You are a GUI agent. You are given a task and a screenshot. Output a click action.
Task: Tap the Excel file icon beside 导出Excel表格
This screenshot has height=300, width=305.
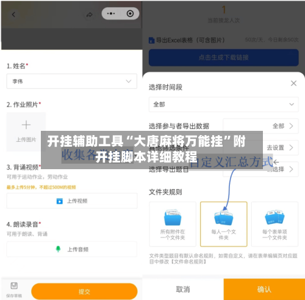coord(151,40)
